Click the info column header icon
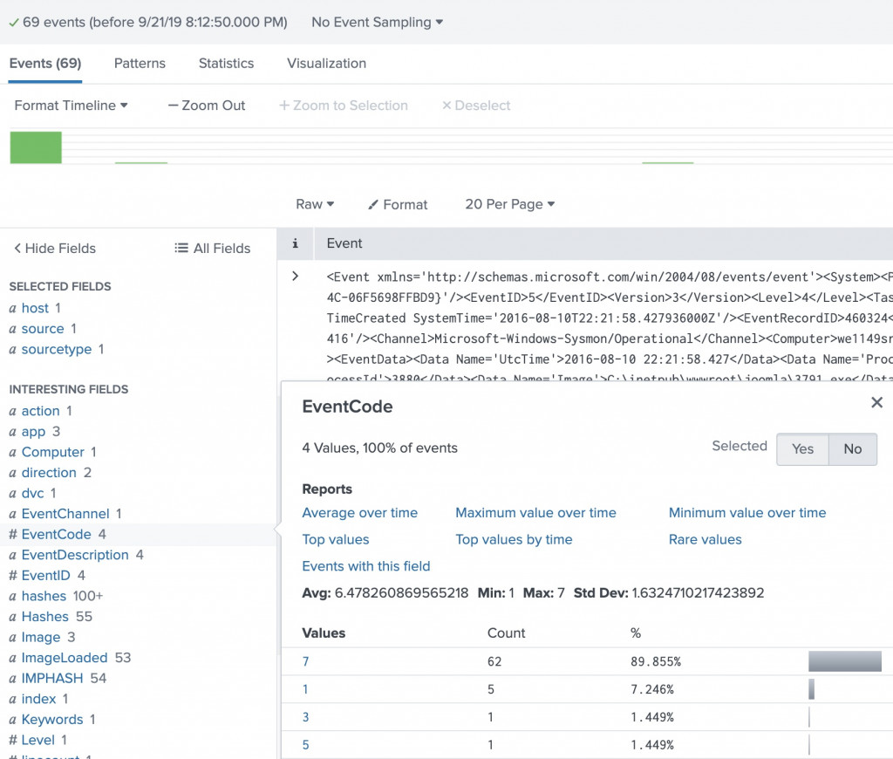 coord(296,243)
